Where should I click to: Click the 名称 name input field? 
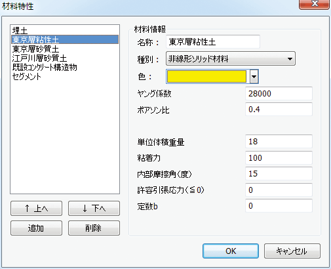(x=213, y=41)
